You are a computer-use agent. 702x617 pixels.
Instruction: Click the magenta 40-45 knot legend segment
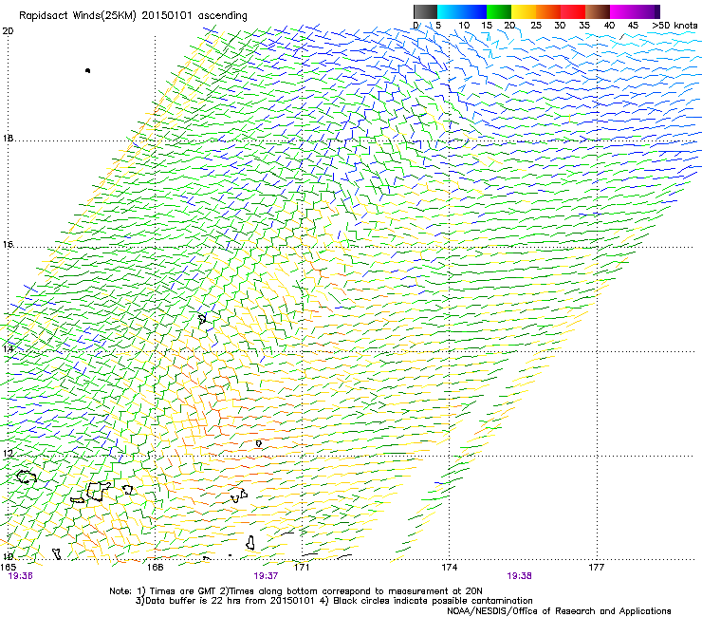pos(624,11)
